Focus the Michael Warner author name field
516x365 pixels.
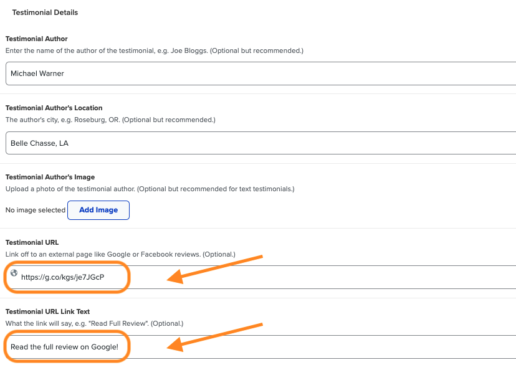[260, 73]
